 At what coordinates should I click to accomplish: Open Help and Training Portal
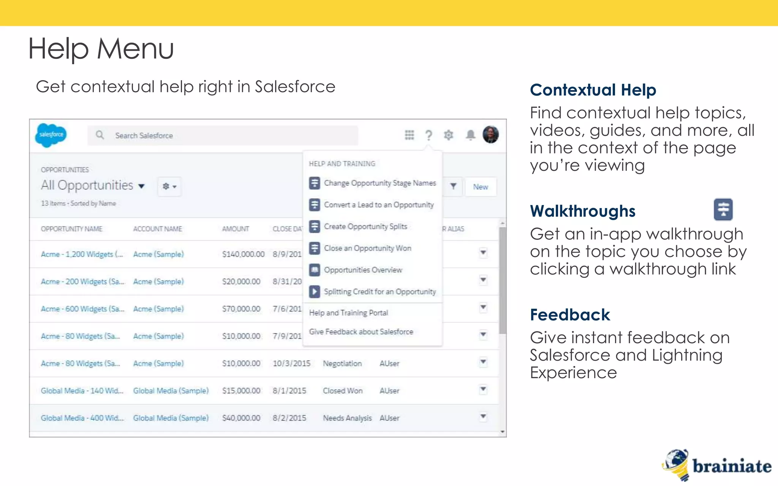(348, 313)
